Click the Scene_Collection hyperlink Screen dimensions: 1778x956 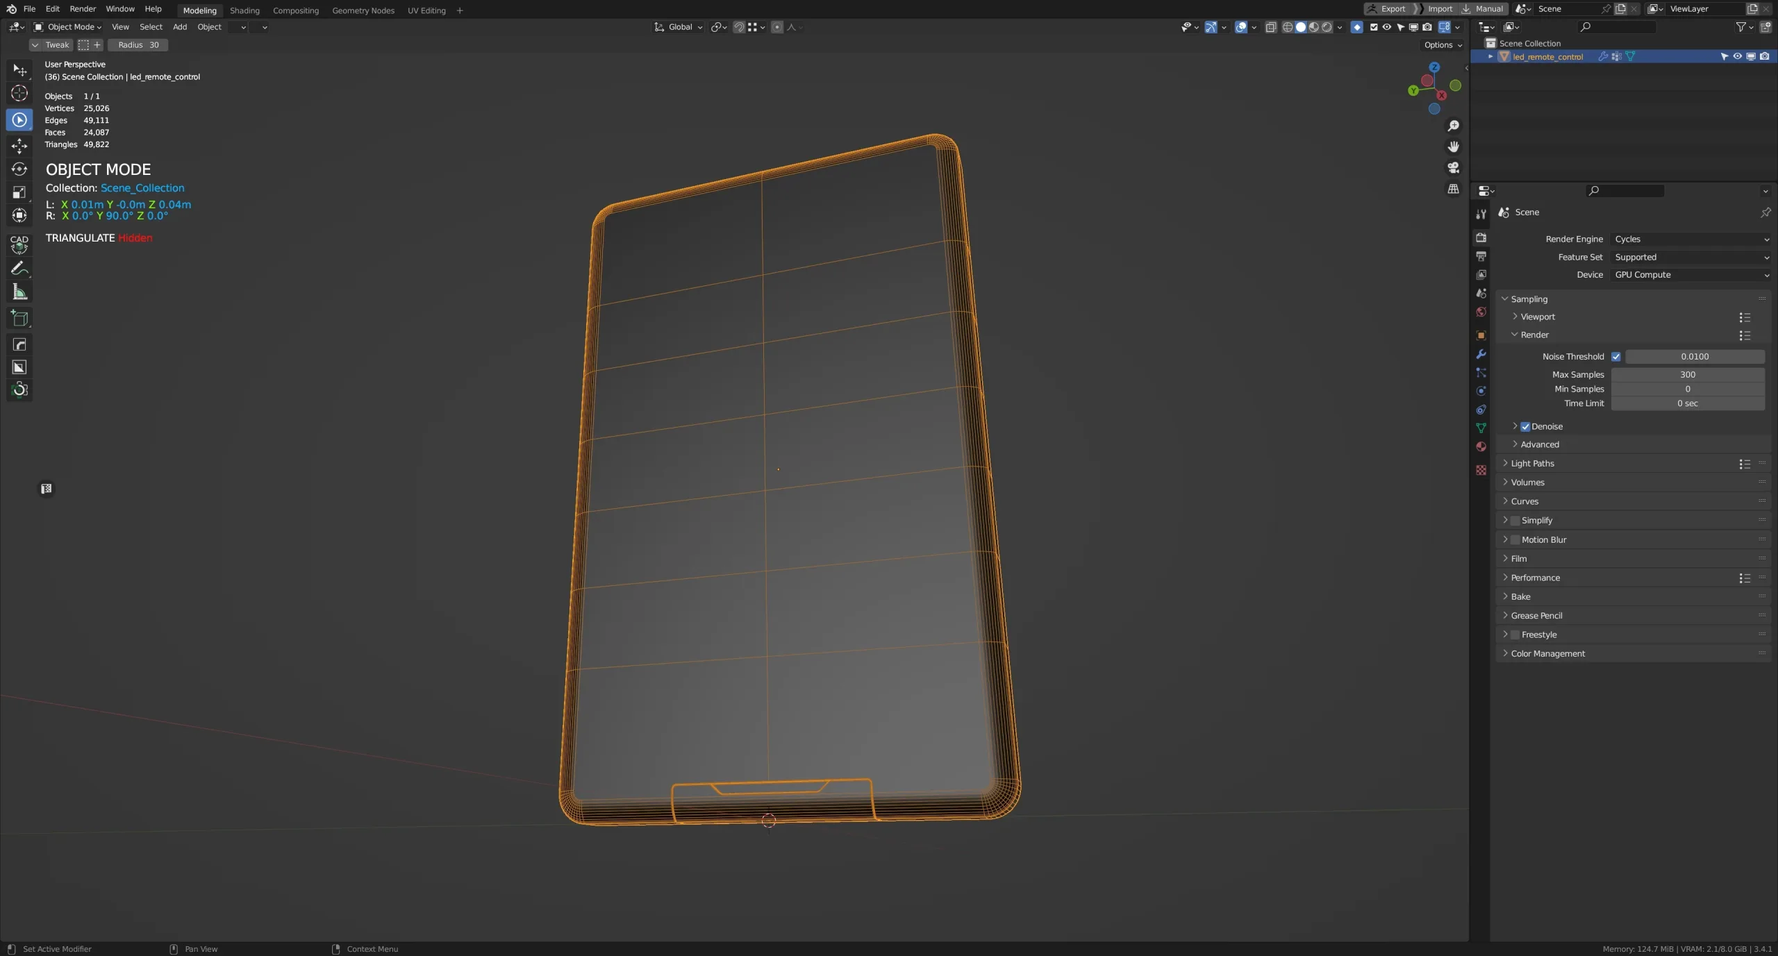[x=141, y=188]
